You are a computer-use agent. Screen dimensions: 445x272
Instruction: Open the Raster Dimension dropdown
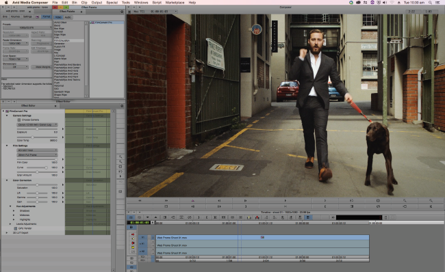(x=16, y=43)
